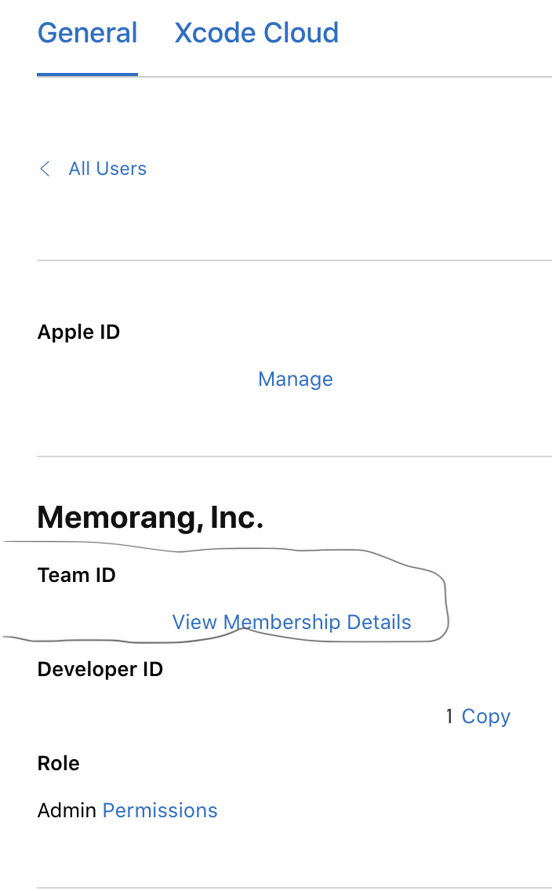This screenshot has height=891, width=552.
Task: View Permissions for the Admin role
Action: pyautogui.click(x=160, y=810)
